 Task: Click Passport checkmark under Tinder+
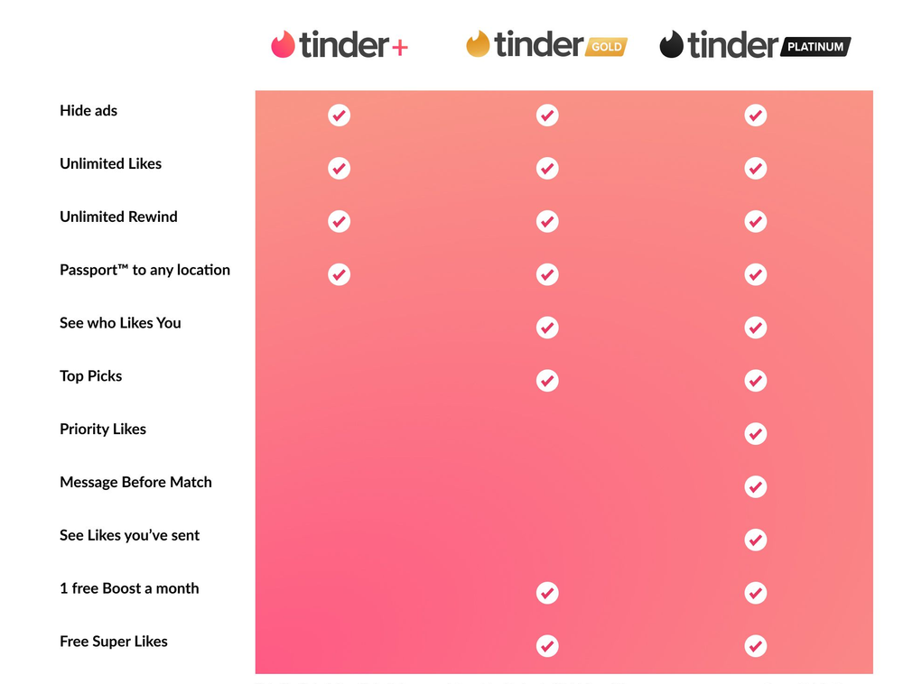click(339, 274)
